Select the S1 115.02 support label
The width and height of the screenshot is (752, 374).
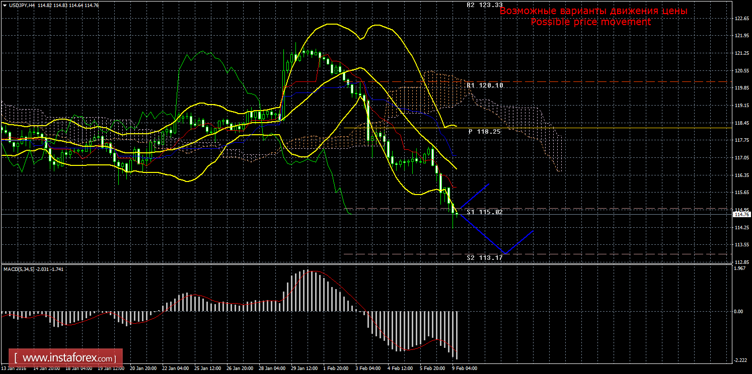coord(485,213)
